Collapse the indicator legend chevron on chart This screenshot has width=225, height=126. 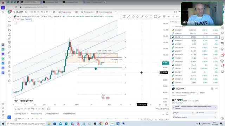pyautogui.click(x=15, y=23)
